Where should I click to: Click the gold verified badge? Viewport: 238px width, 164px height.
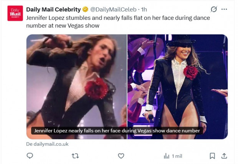point(85,10)
